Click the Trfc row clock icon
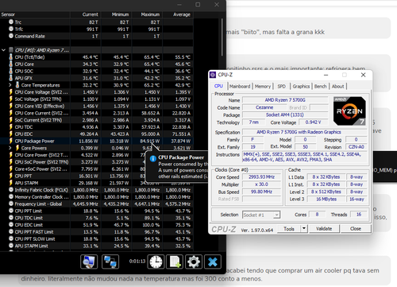 [11, 29]
